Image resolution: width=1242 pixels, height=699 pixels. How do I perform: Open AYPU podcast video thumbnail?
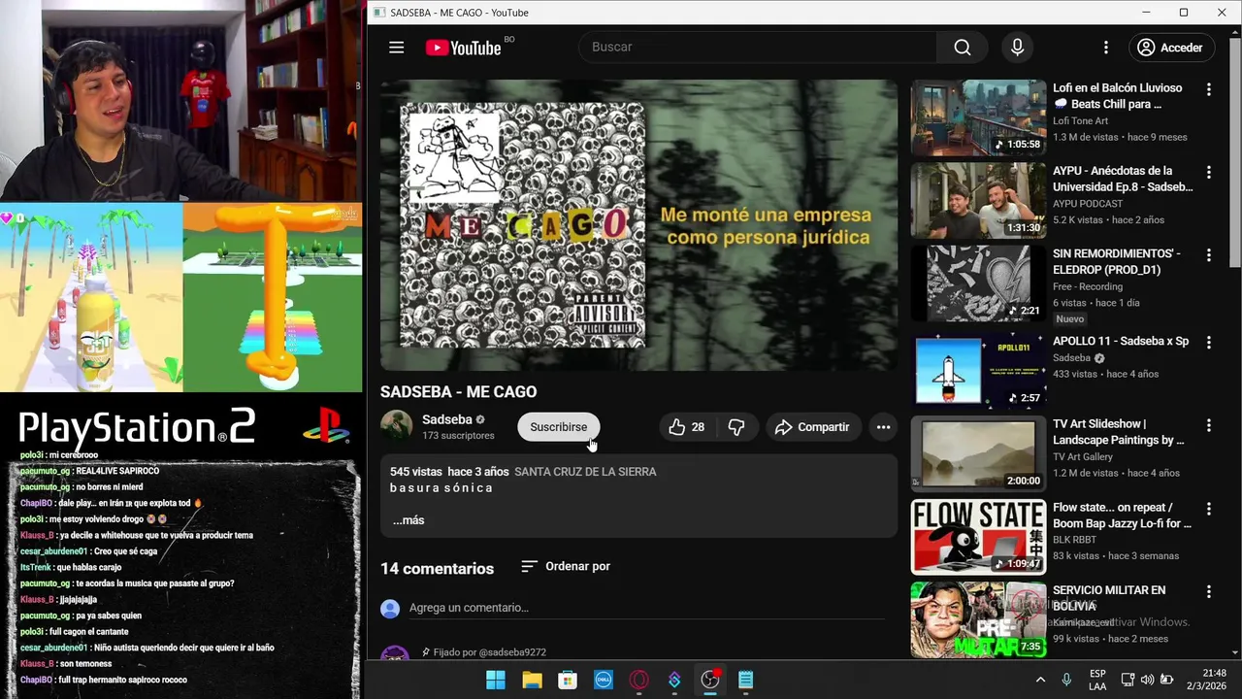pos(978,200)
